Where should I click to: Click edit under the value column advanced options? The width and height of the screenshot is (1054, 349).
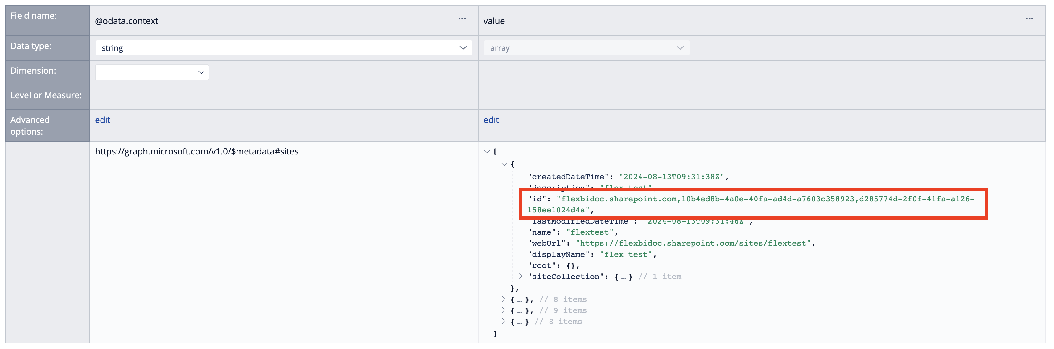point(491,120)
